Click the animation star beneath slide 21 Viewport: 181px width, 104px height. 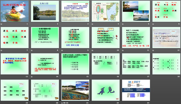click(x=62, y=103)
